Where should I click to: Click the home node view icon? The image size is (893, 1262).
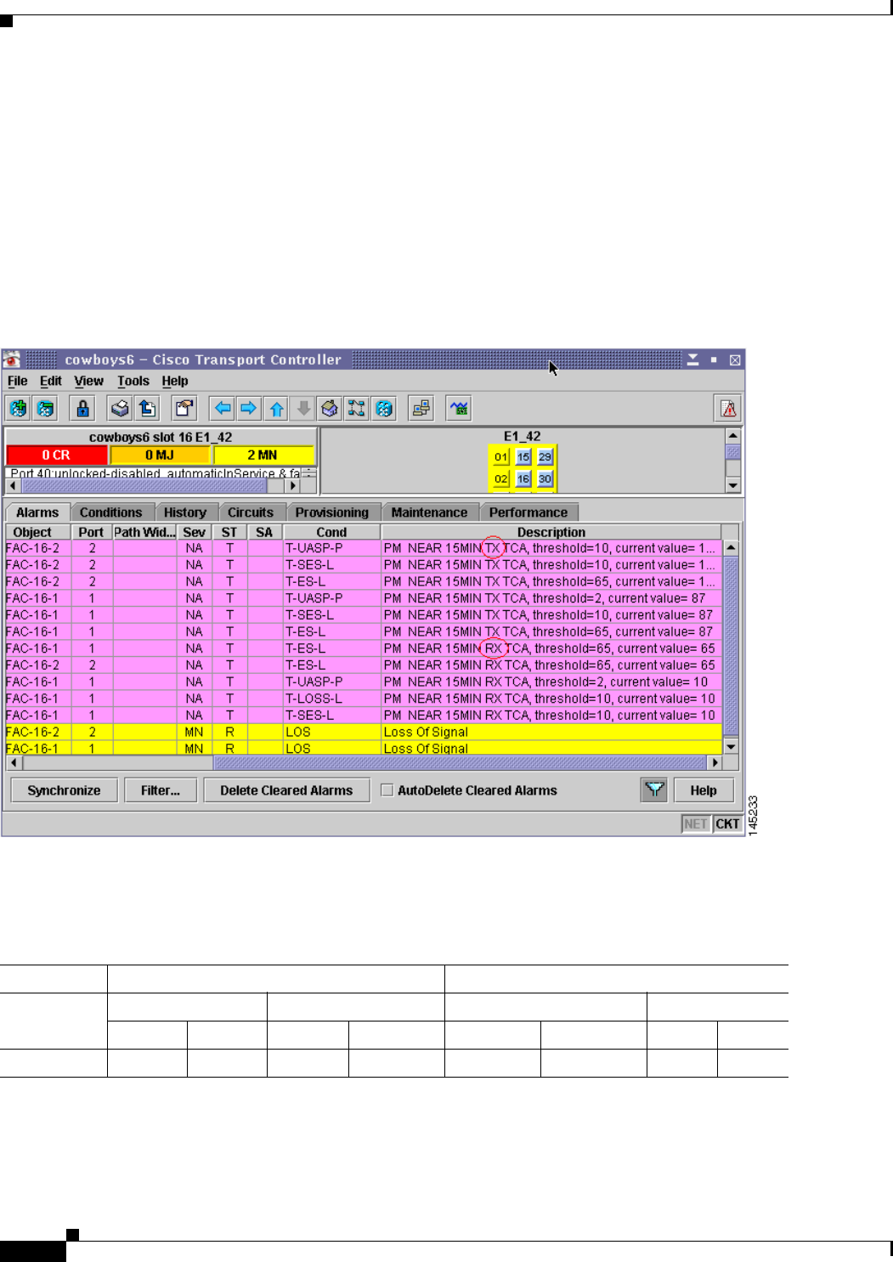[330, 409]
